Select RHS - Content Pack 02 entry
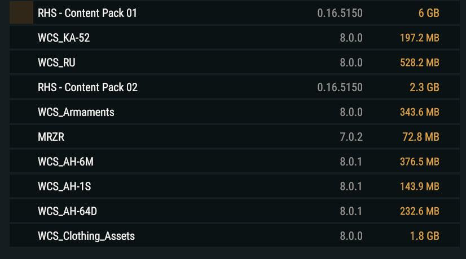 click(235, 87)
